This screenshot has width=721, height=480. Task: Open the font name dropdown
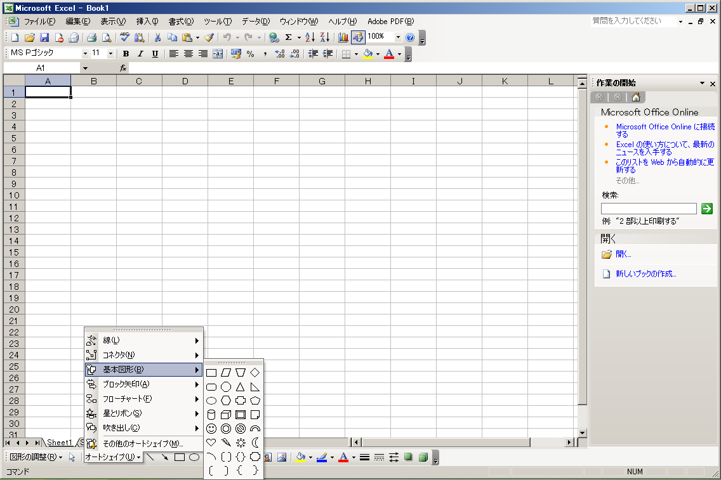(x=85, y=54)
